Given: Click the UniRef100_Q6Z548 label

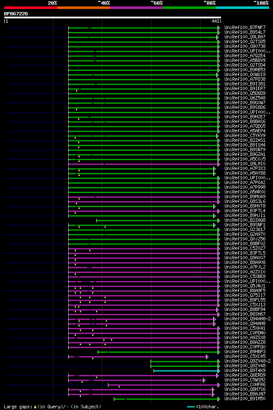Looking at the screenshot, I should (245, 98).
